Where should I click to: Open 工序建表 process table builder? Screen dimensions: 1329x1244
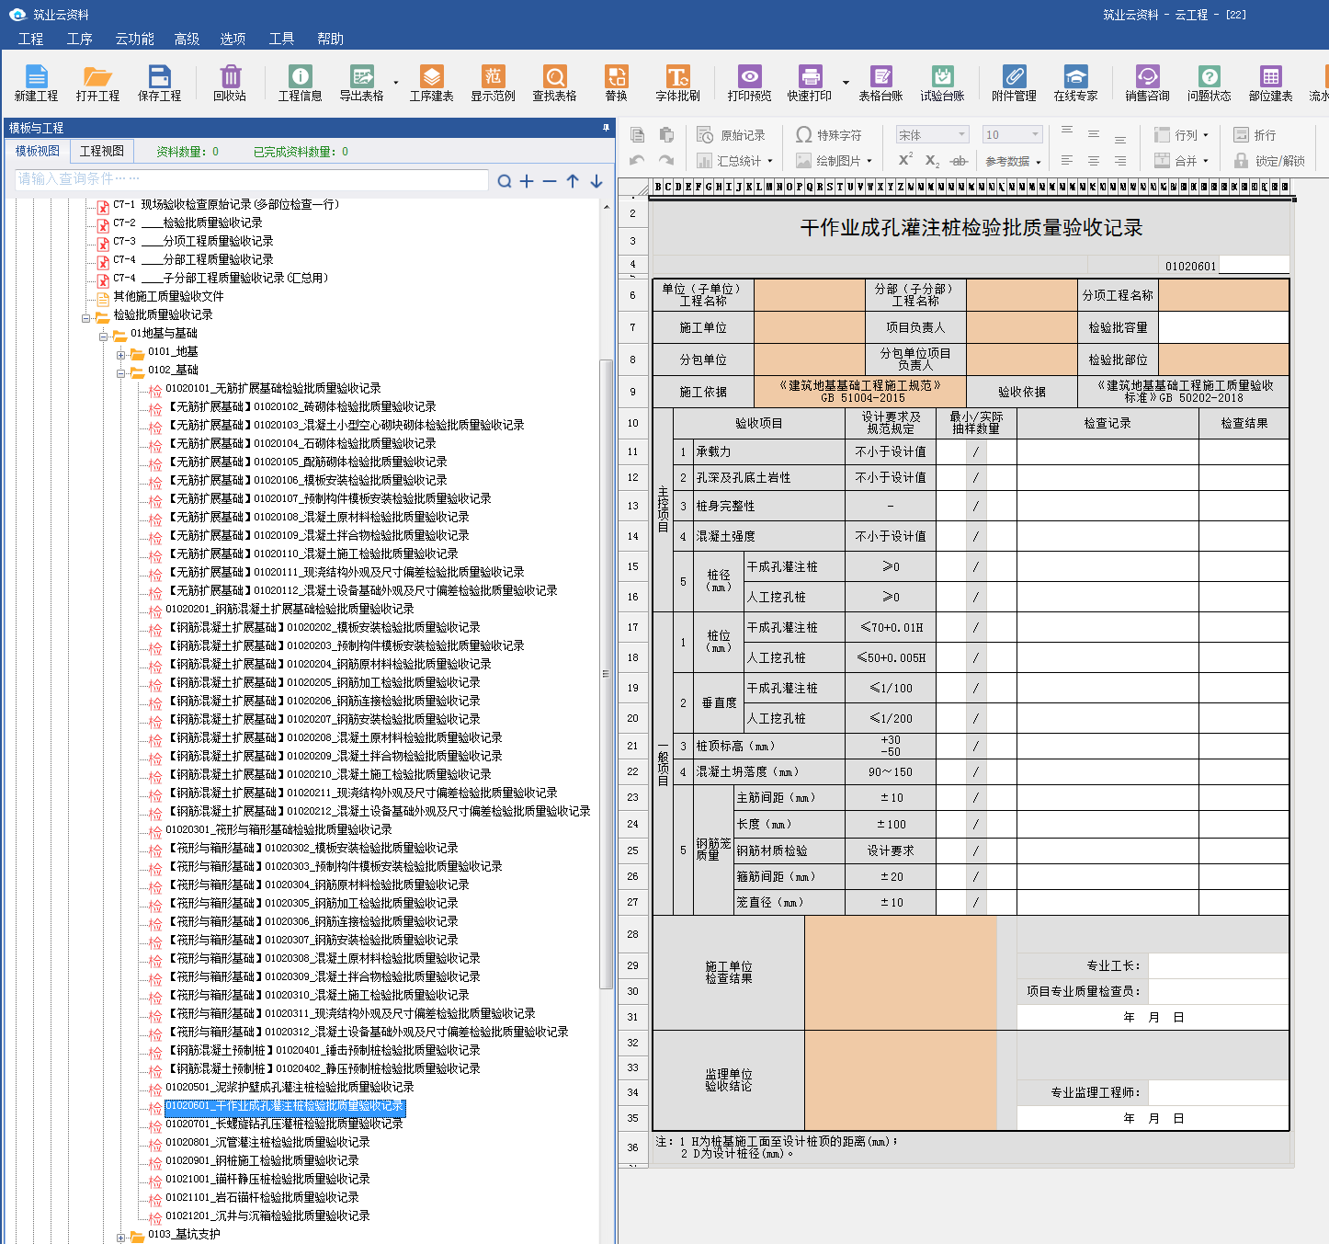click(x=432, y=83)
